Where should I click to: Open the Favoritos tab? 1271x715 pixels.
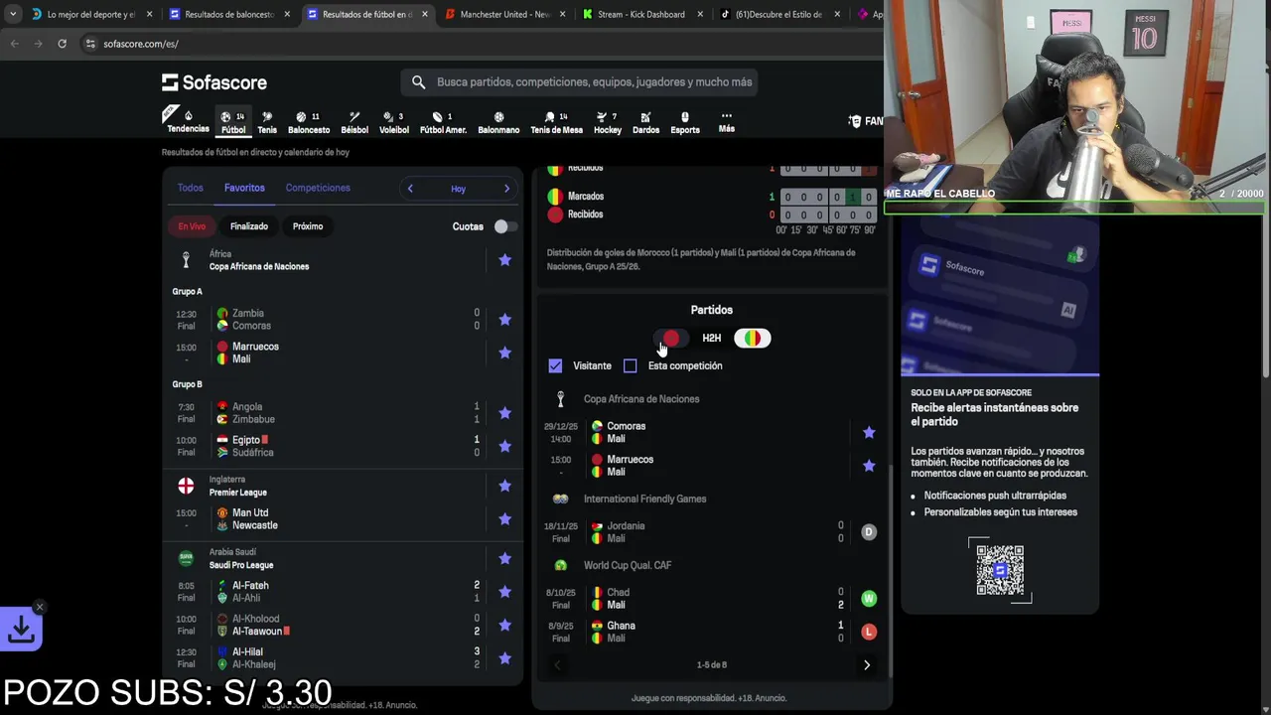point(244,188)
